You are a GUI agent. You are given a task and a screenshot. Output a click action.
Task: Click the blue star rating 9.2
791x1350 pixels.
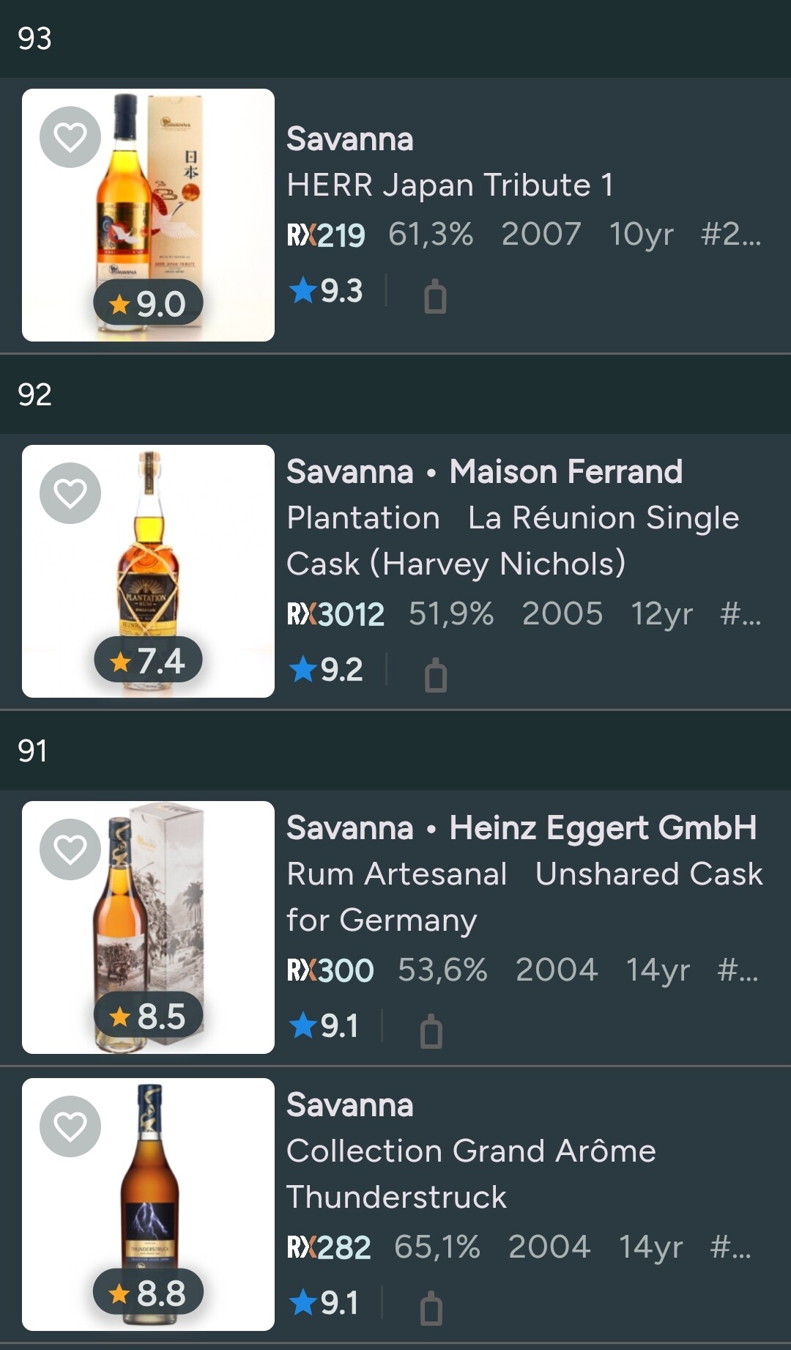[327, 669]
